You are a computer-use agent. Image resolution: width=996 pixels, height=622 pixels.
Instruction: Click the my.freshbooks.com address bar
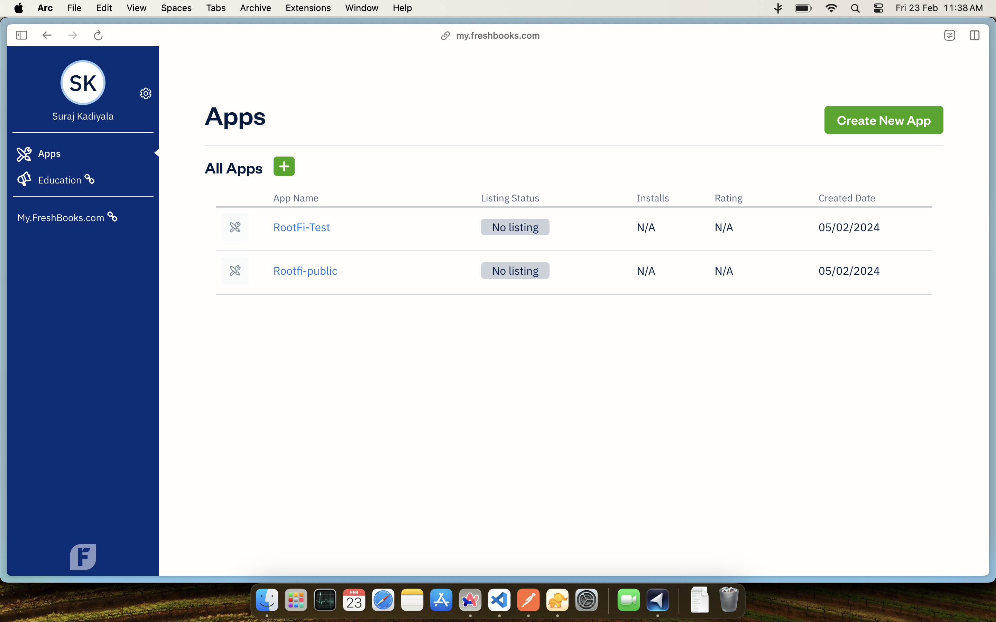coord(497,35)
